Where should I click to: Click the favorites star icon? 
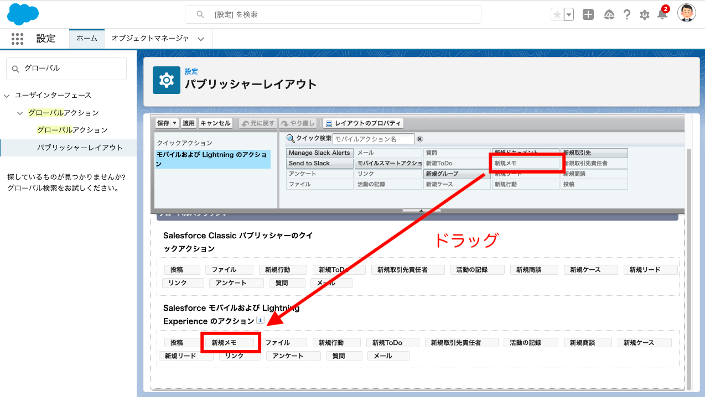pos(557,15)
